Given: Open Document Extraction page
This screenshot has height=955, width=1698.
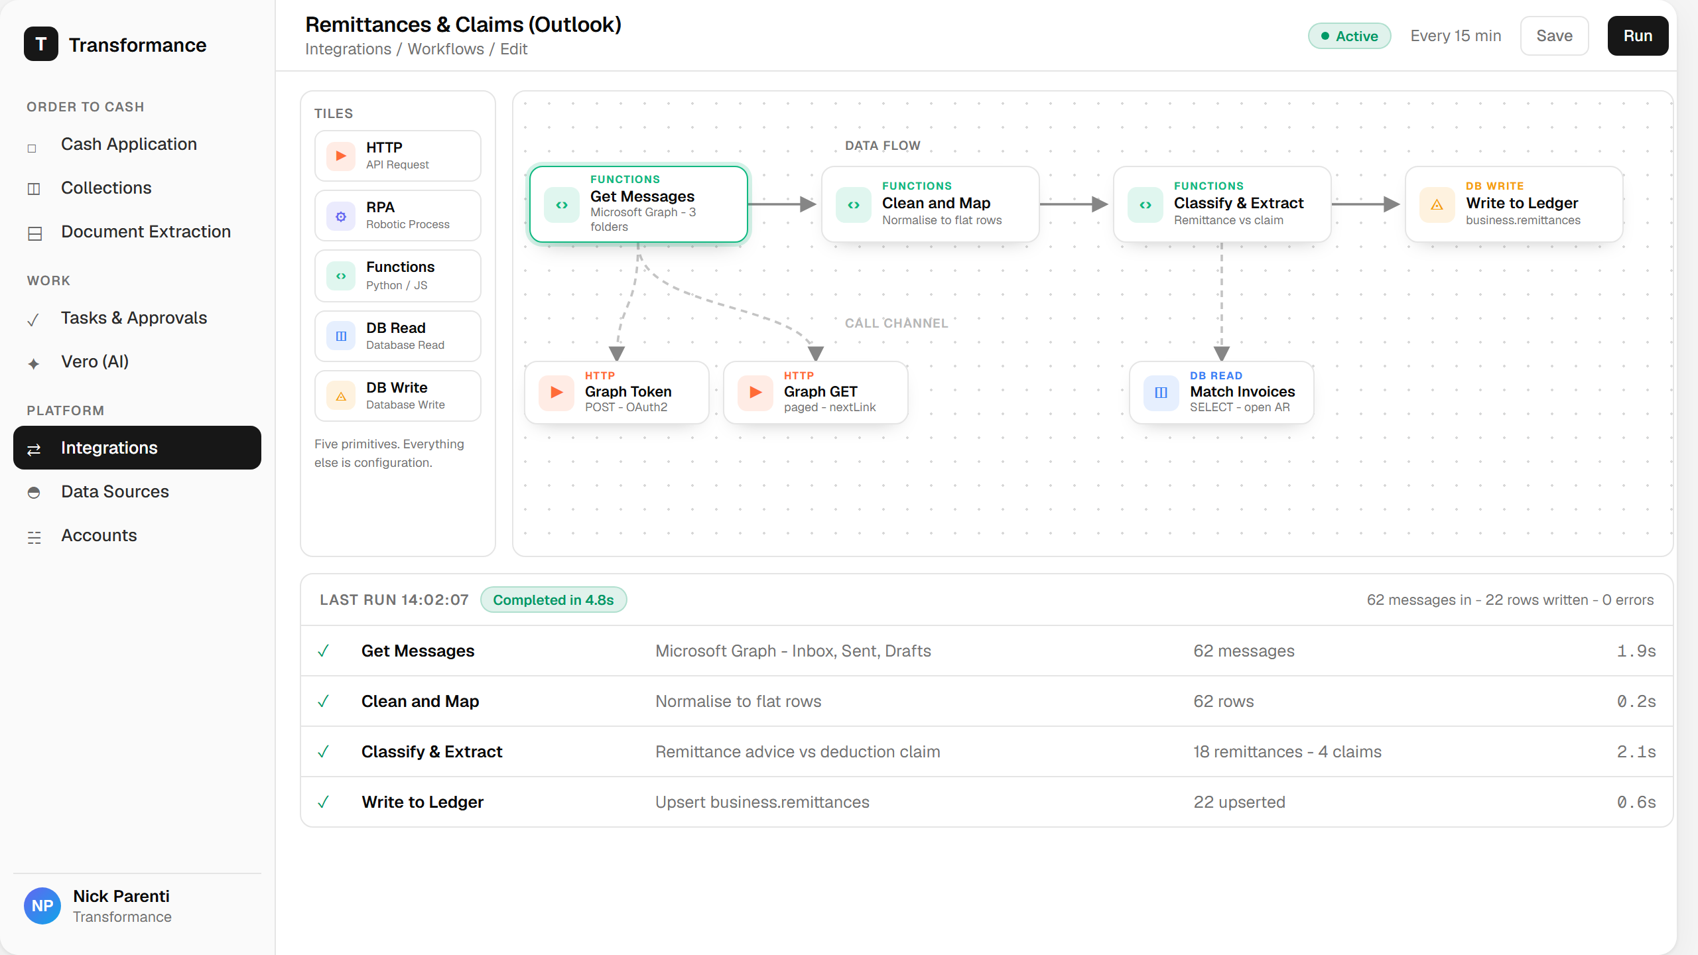Looking at the screenshot, I should pyautogui.click(x=137, y=231).
